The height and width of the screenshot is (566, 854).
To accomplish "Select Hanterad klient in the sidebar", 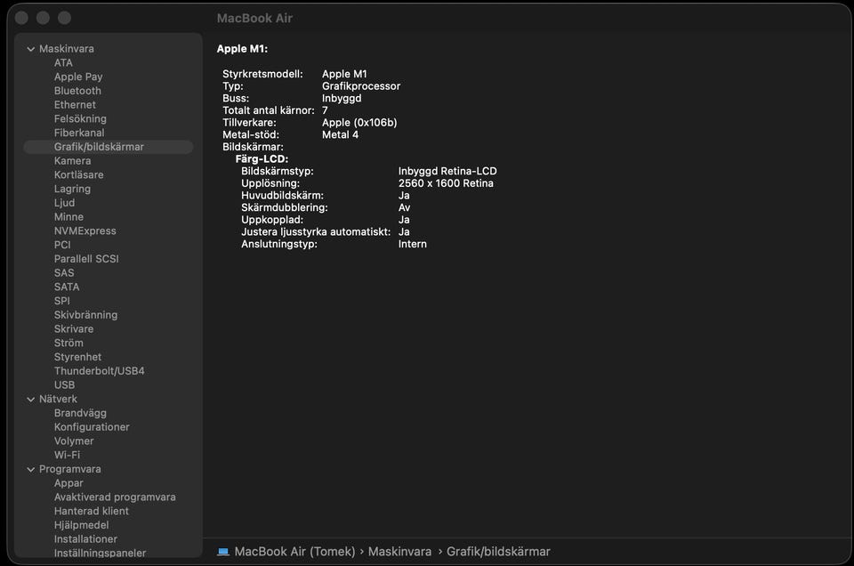I will click(x=92, y=511).
